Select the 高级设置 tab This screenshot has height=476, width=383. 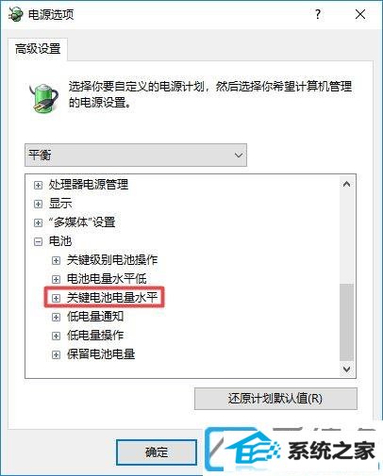38,49
